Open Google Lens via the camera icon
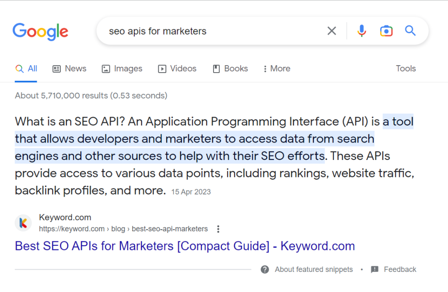The image size is (448, 292). tap(386, 31)
